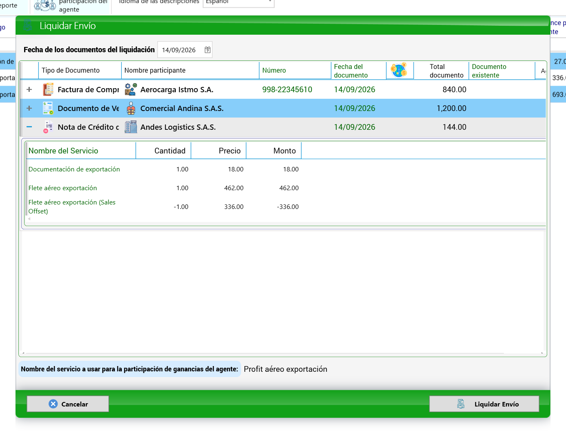566x433 pixels.
Task: Click the Liquidar Envío title bar icon
Action: tap(28, 25)
